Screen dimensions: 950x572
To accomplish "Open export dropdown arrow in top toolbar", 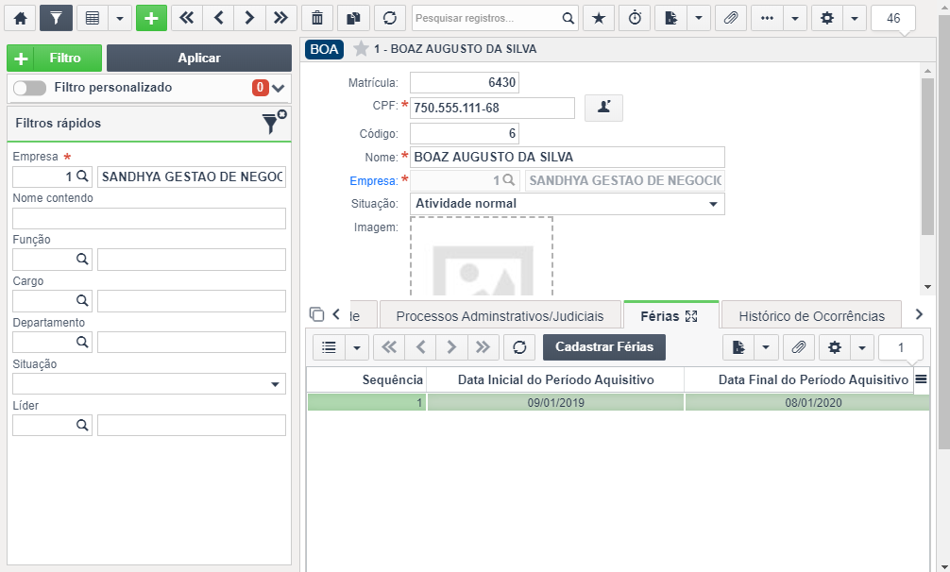I will pyautogui.click(x=699, y=18).
